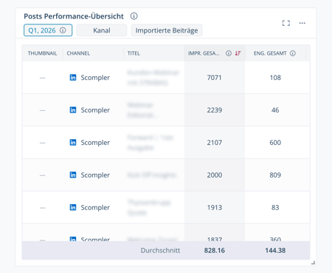Click LinkedIn icon in the 2000 impressions row
Screen dimensions: 332x273
point(73,175)
